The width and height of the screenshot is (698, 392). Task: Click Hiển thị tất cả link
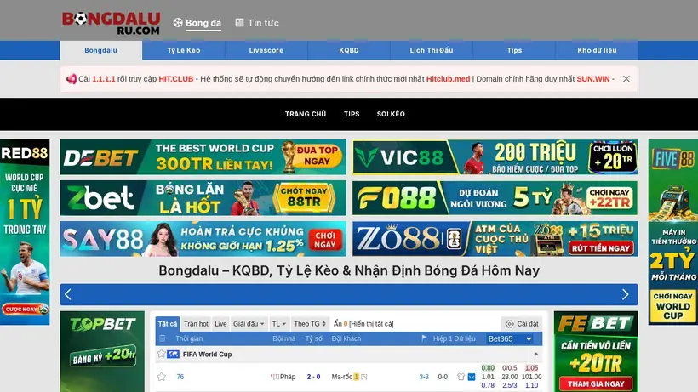click(x=371, y=324)
